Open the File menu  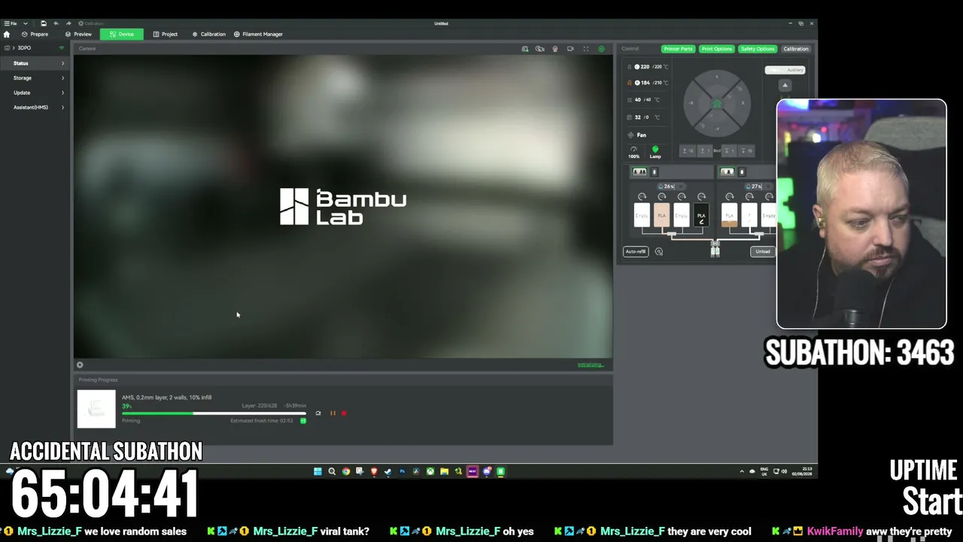(11, 23)
